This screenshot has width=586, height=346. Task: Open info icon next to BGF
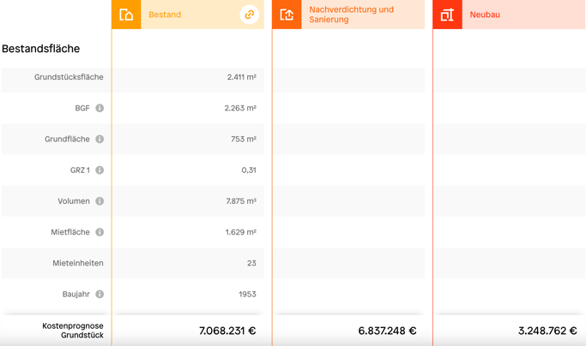click(100, 108)
